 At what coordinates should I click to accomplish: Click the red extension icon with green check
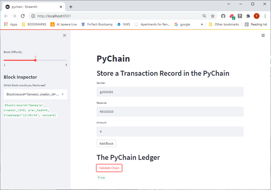pyautogui.click(x=232, y=16)
